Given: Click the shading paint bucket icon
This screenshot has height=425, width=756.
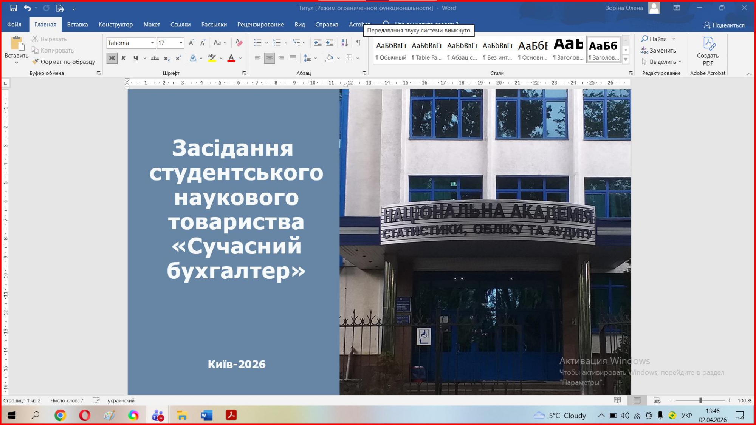Looking at the screenshot, I should point(329,58).
